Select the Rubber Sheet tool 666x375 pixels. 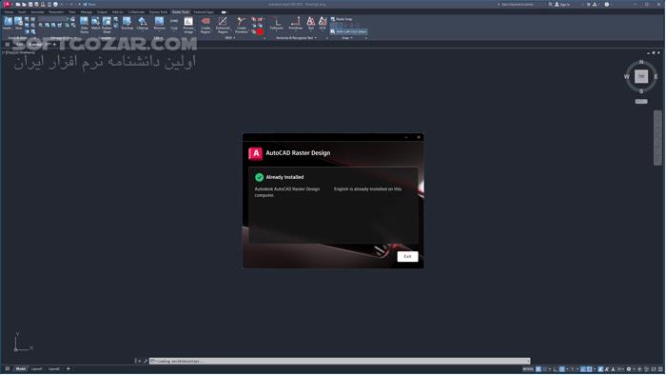(x=107, y=25)
